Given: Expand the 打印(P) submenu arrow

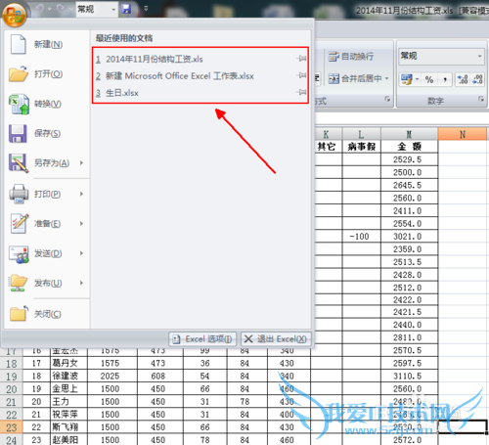Looking at the screenshot, I should (x=81, y=194).
